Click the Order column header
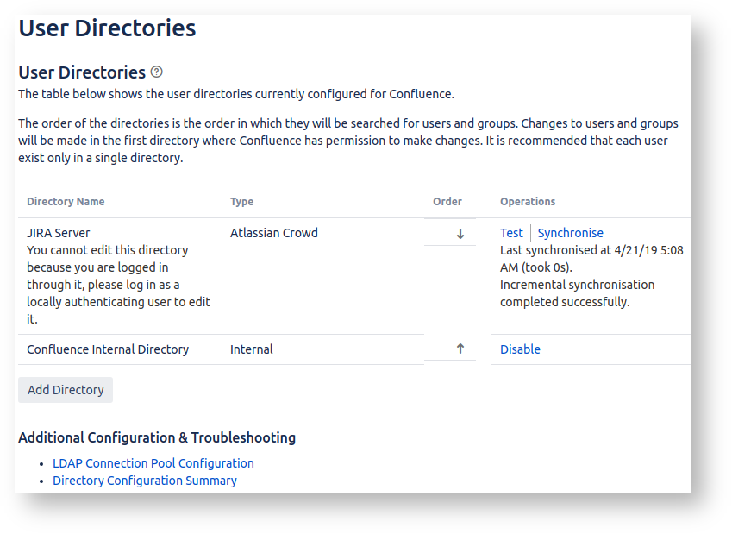This screenshot has width=732, height=534. (x=447, y=202)
